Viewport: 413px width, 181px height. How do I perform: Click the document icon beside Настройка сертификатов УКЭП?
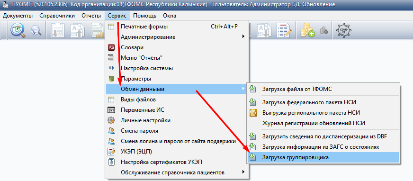pyautogui.click(x=111, y=162)
